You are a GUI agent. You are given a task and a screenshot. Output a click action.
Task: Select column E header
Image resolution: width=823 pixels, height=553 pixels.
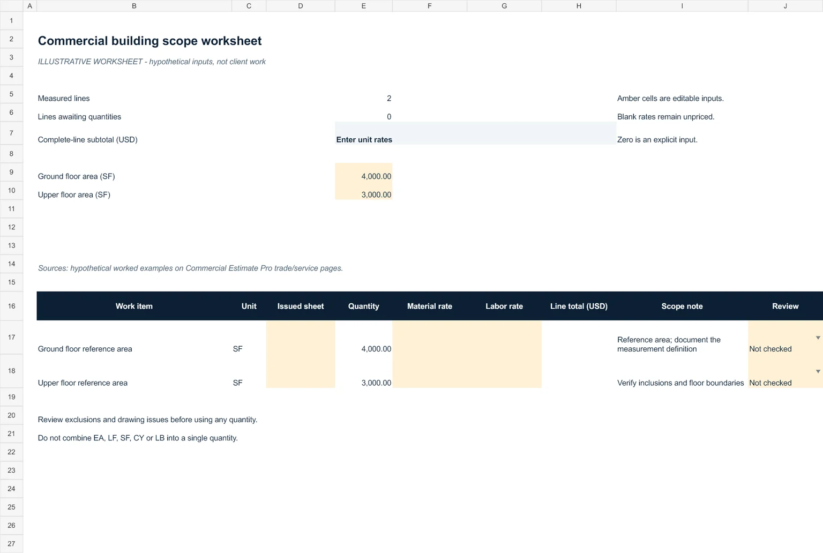364,6
